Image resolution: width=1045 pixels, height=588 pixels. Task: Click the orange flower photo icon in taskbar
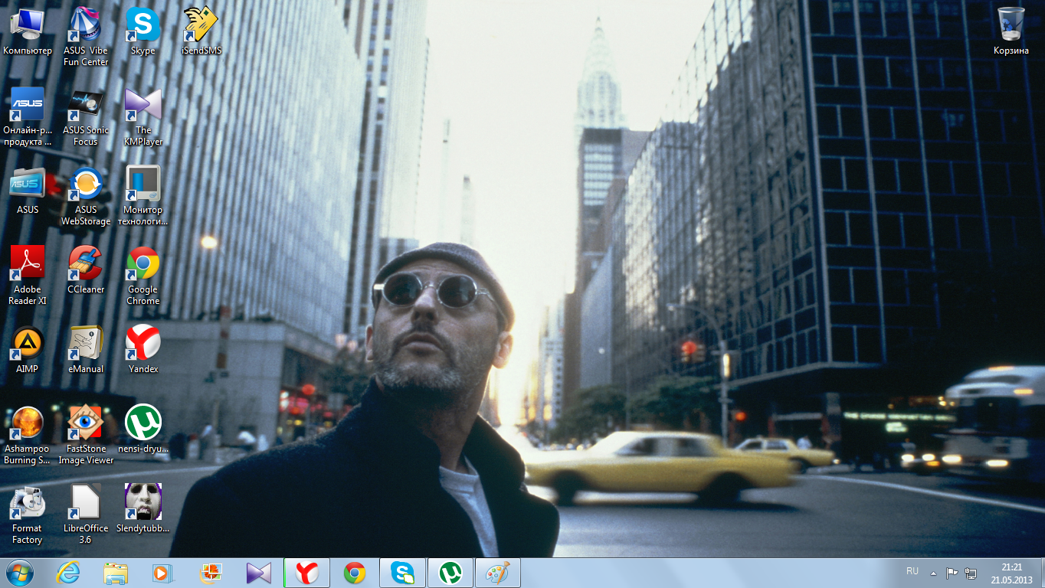(209, 573)
